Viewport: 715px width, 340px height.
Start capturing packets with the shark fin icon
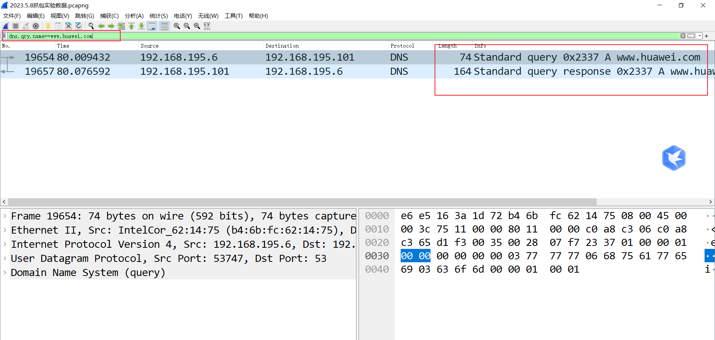tap(6, 26)
